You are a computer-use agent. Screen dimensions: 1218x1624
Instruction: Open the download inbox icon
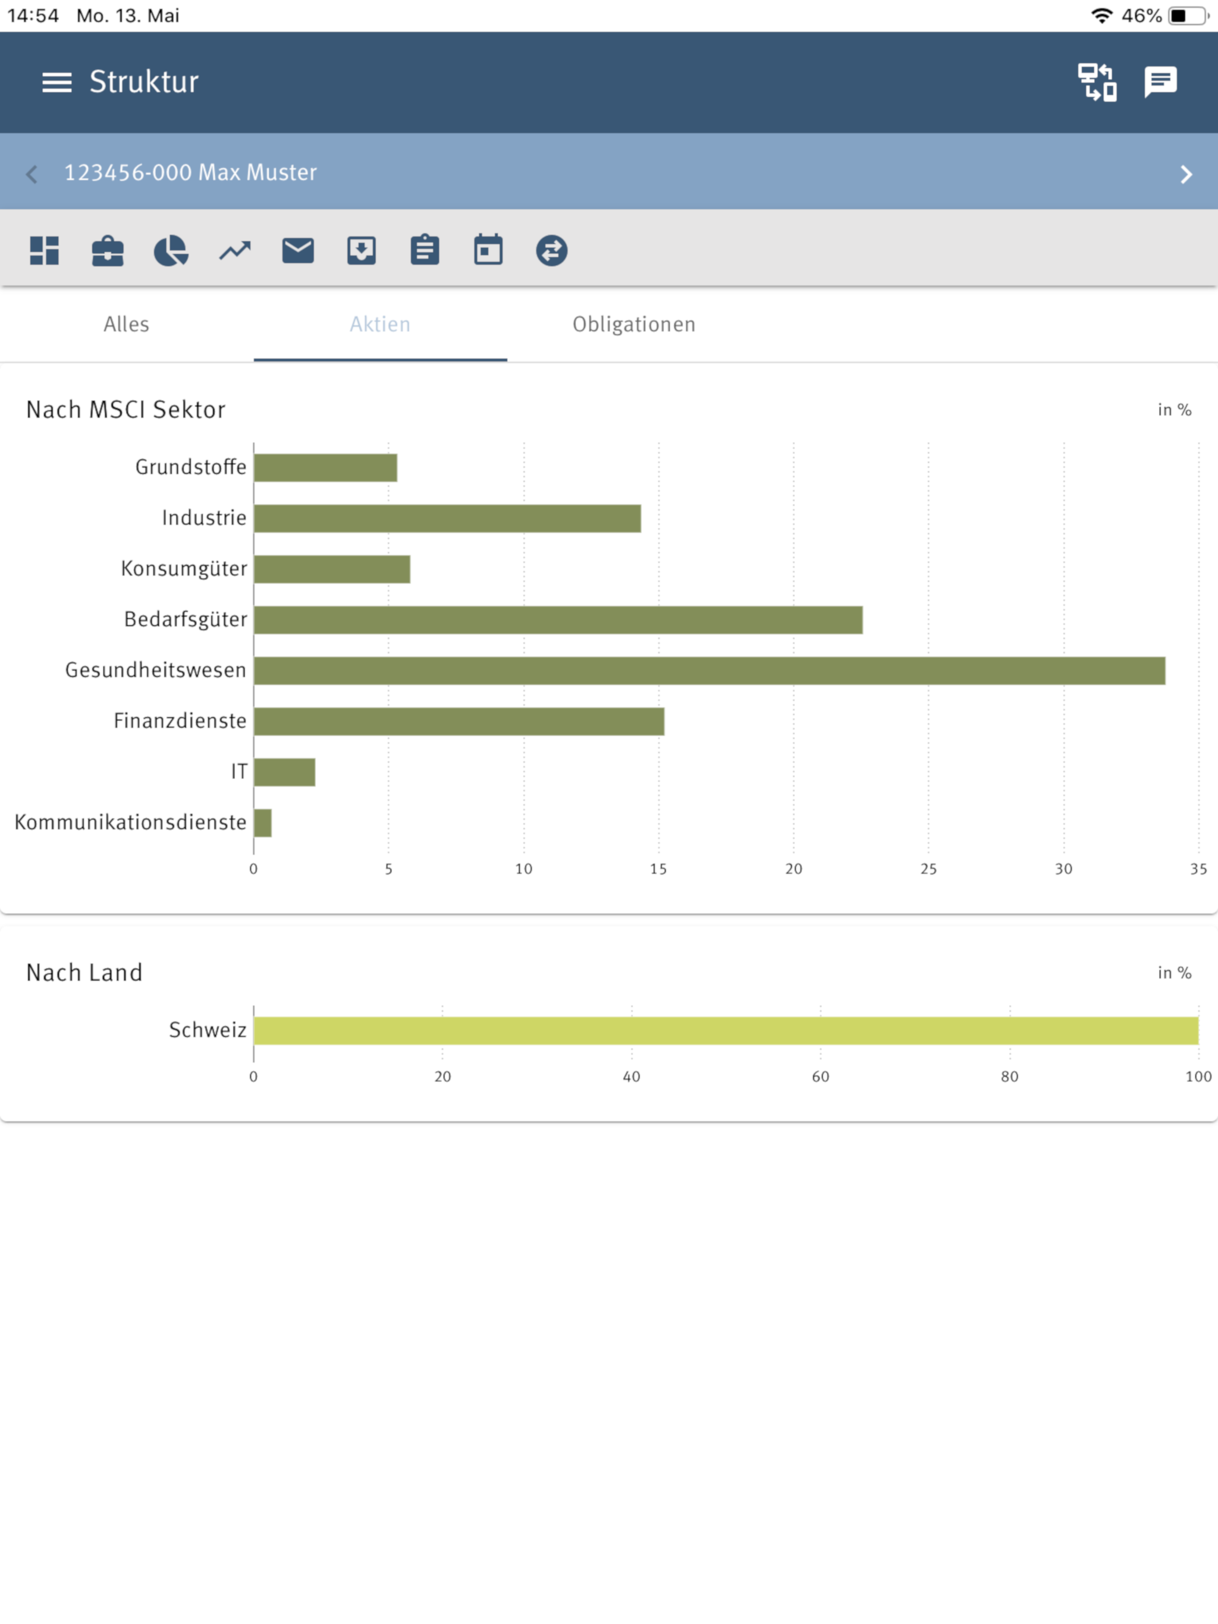362,250
